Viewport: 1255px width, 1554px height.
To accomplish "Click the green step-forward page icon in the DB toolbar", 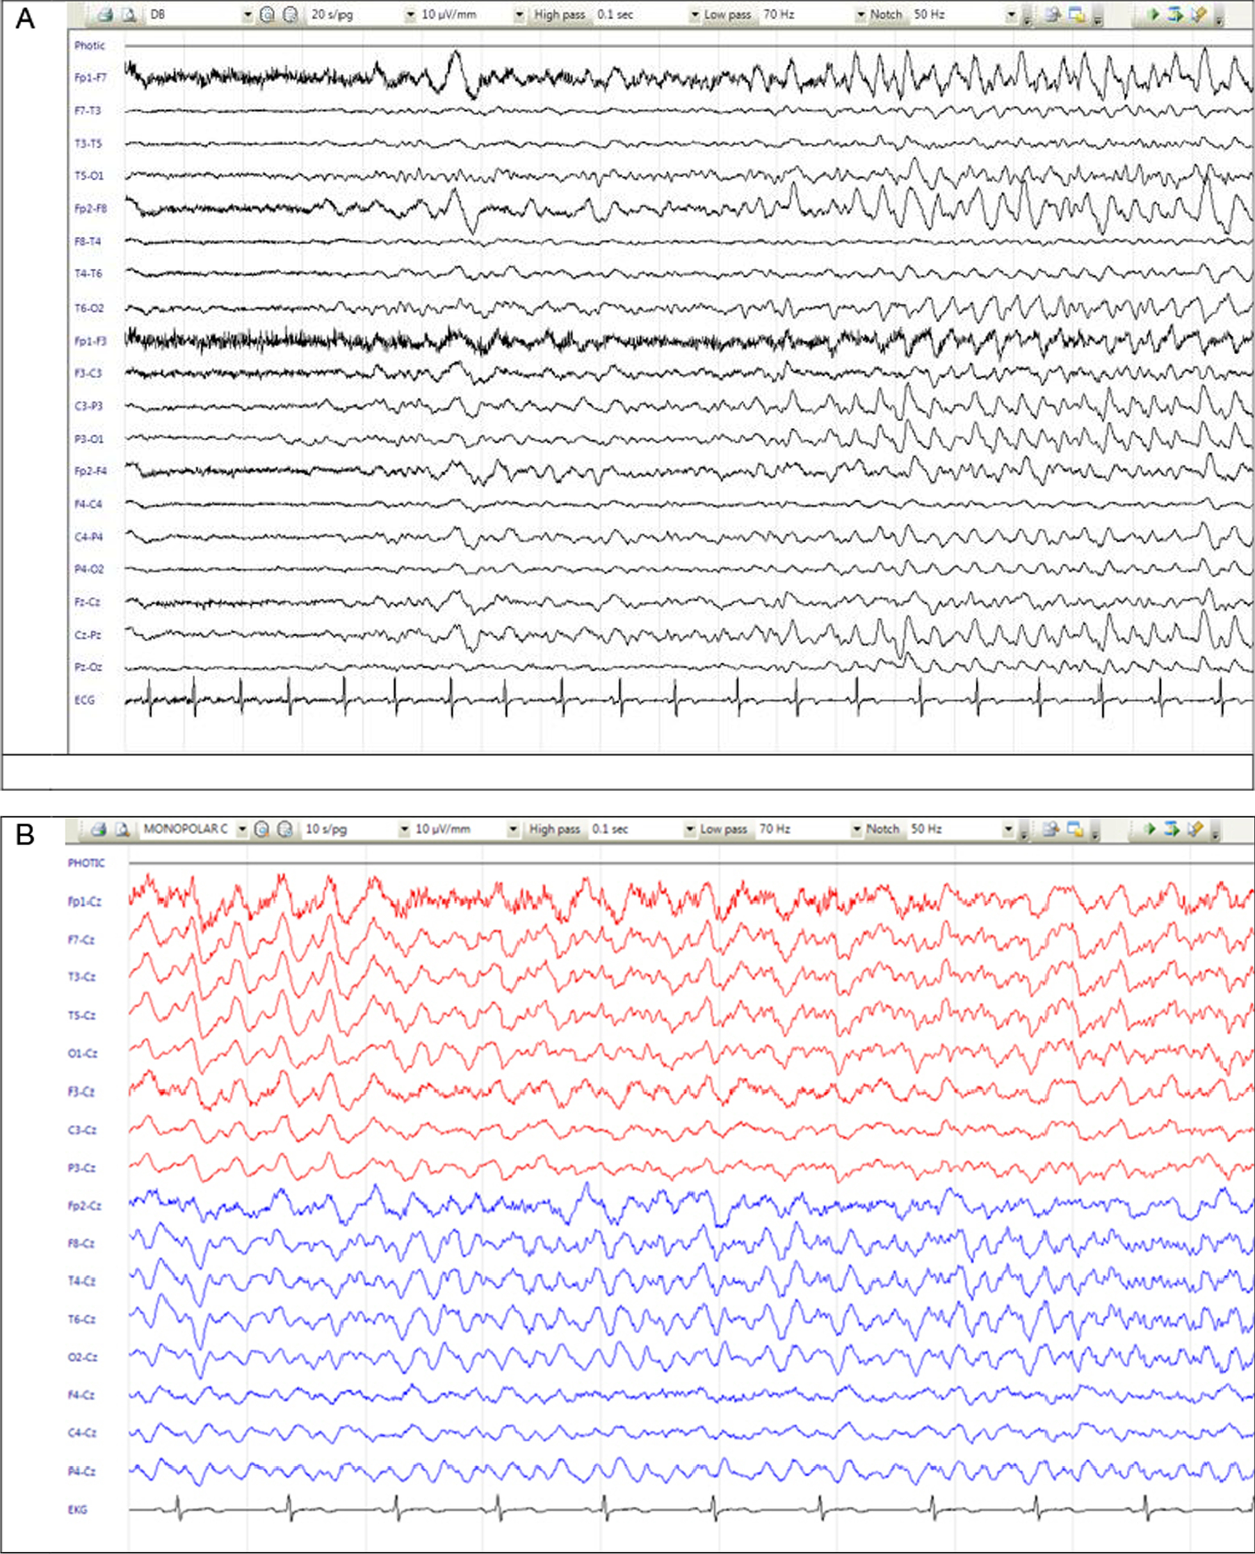I will [1175, 15].
